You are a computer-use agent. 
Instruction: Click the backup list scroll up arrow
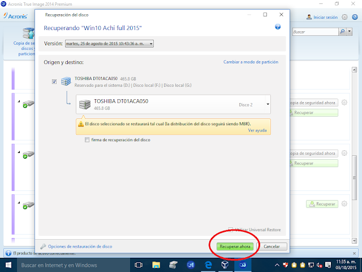355,70
